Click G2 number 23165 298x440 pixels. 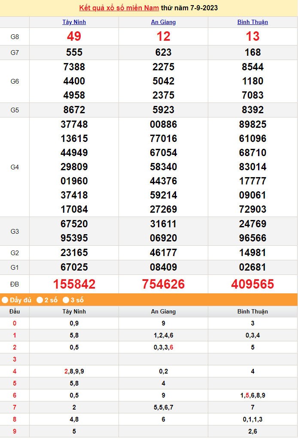(74, 253)
